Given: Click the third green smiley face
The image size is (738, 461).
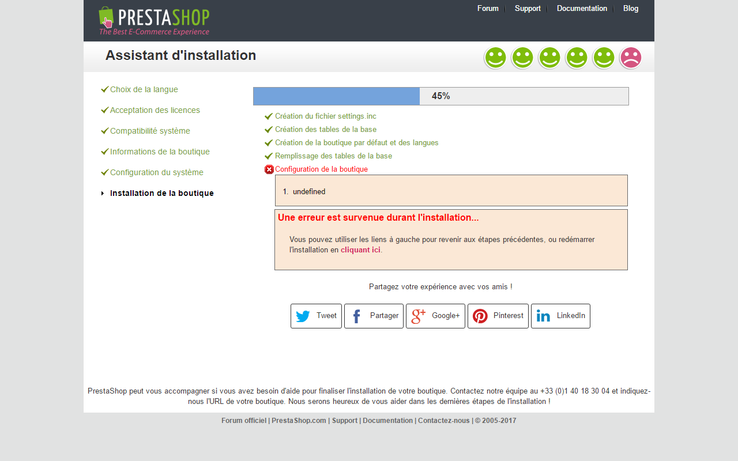Looking at the screenshot, I should pos(549,58).
